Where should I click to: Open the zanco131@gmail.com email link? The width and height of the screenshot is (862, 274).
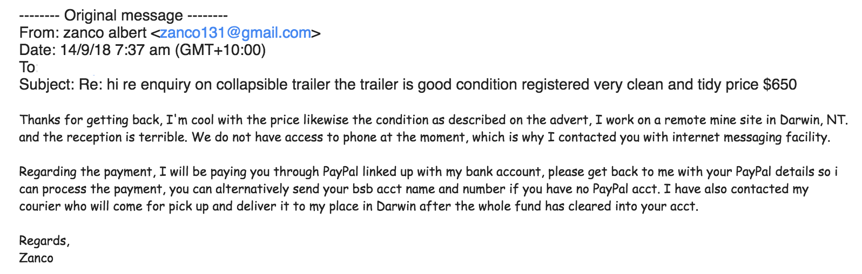tap(235, 33)
